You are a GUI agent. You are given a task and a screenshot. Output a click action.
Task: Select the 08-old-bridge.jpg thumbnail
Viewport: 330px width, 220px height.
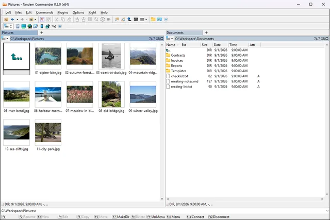(111, 94)
